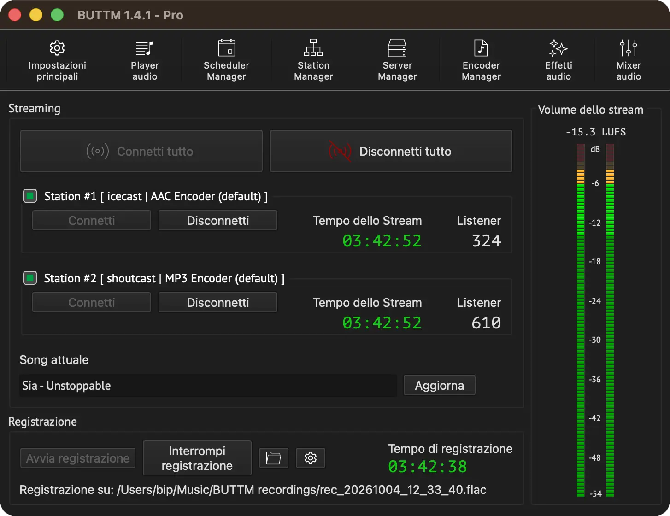Open Scheduler Manager calendar icon
Screen dimensions: 670x516
(226, 48)
